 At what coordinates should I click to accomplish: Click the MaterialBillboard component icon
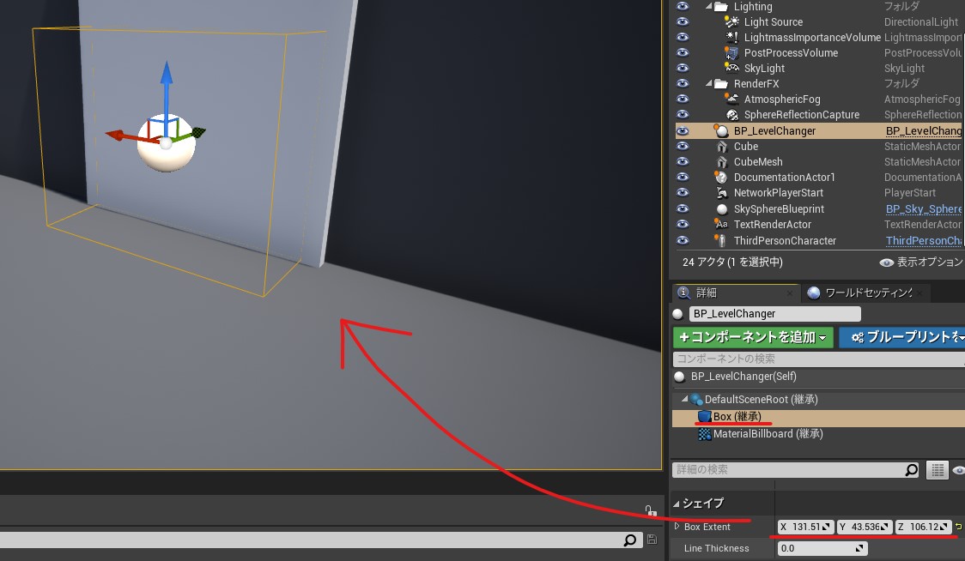pos(705,434)
